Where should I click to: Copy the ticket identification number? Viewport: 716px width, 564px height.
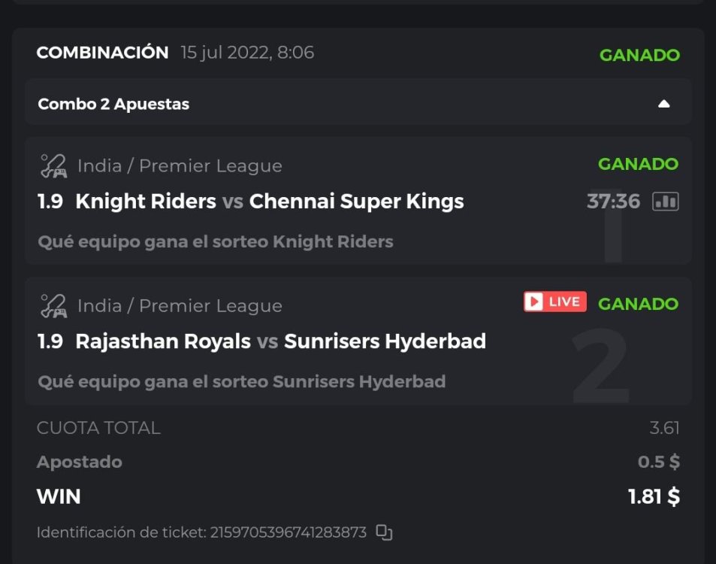[384, 532]
